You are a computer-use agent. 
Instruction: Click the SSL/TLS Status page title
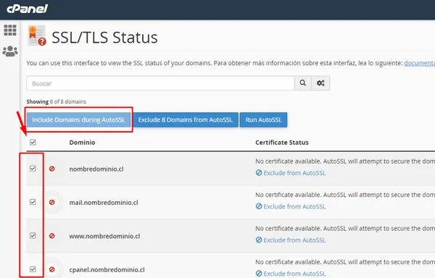[104, 38]
